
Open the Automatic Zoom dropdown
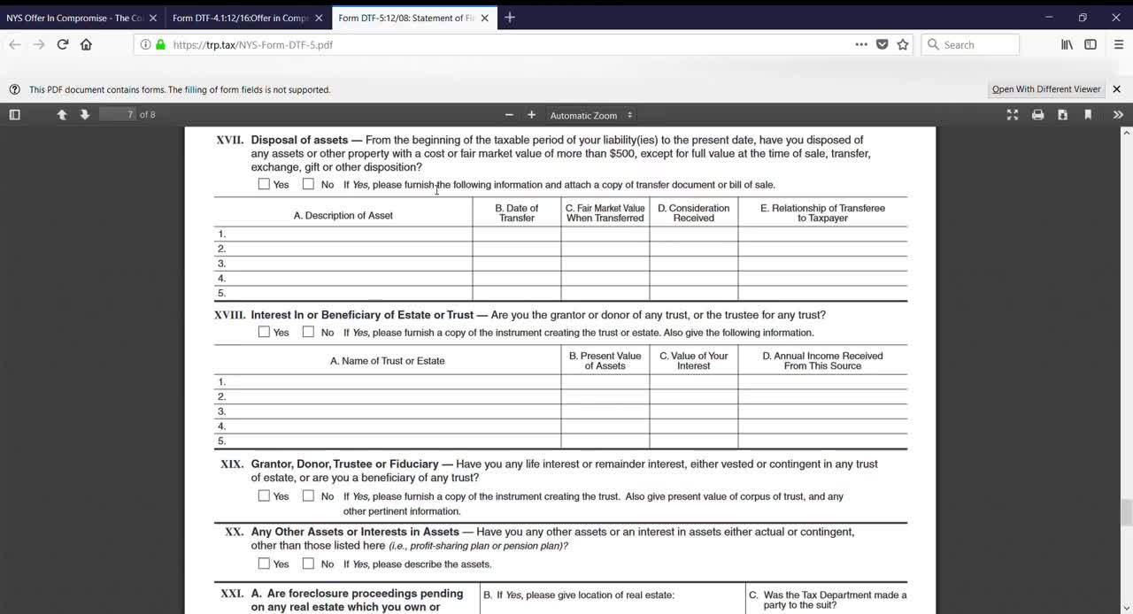pos(590,115)
